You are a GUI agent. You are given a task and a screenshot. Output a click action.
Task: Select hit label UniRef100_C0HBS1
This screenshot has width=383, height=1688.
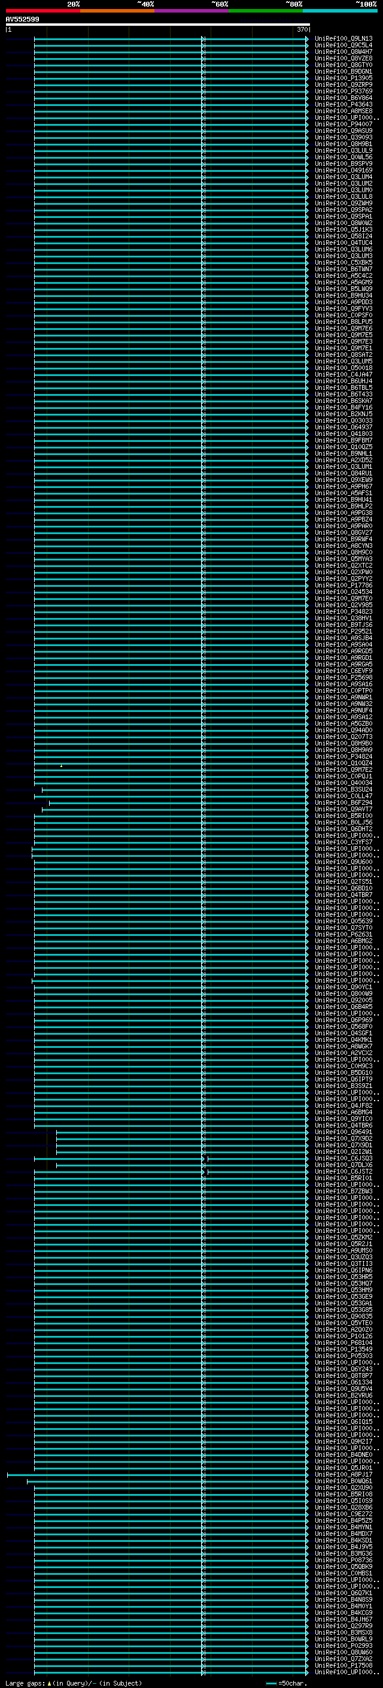click(x=344, y=1572)
